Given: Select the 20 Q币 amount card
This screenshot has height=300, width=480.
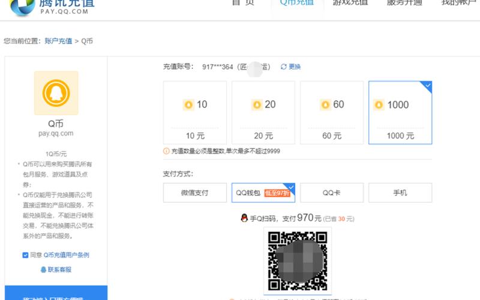Looking at the screenshot, I should coord(263,113).
